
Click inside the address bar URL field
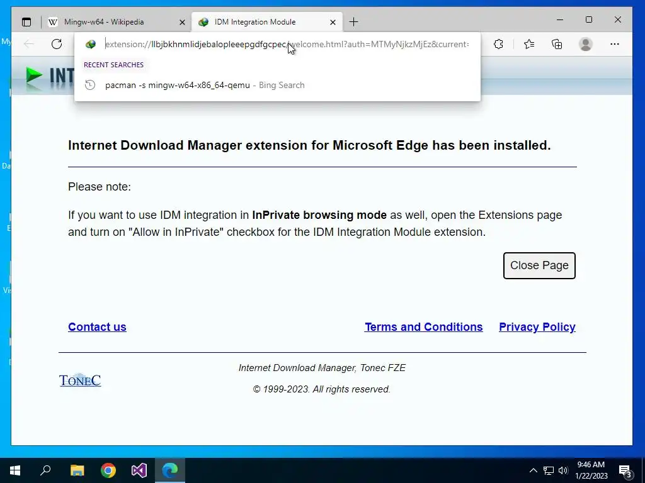coord(287,44)
